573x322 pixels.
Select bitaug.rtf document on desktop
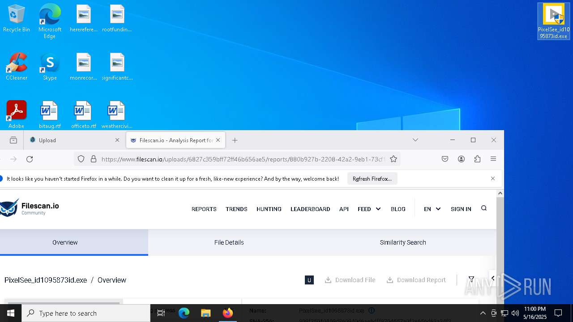pos(50,115)
